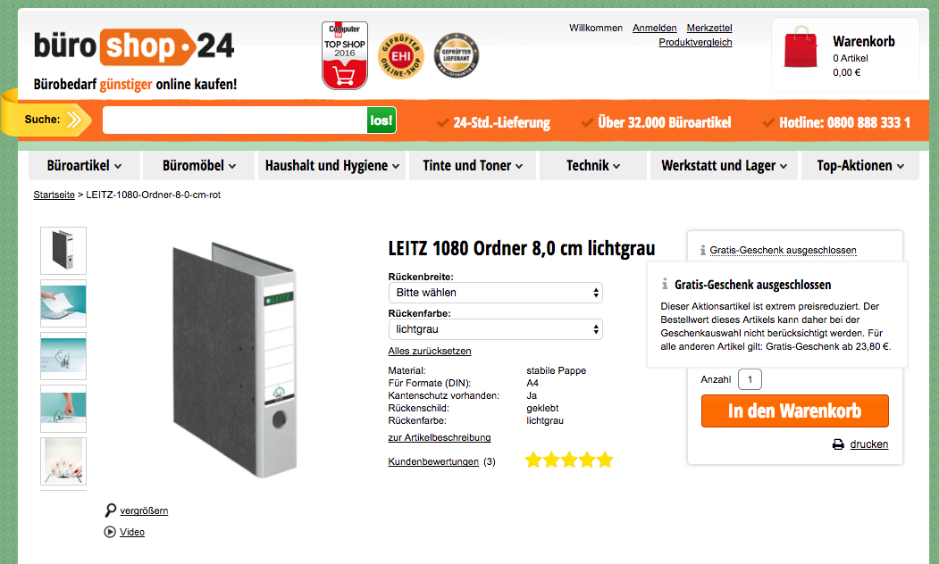Click the search input field

235,120
